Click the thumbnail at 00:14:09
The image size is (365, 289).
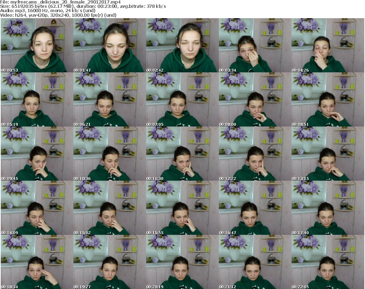37,208
